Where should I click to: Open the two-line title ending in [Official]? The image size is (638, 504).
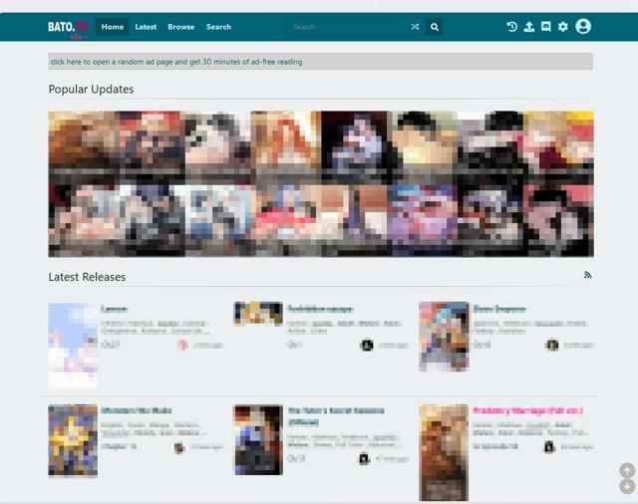pos(336,416)
